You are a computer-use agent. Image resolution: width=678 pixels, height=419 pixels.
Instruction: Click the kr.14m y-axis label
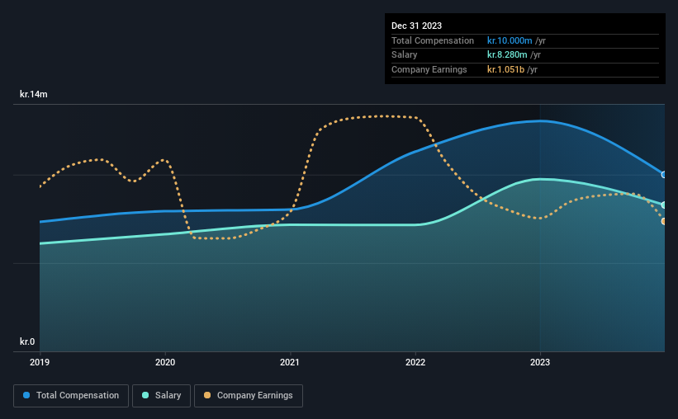tap(34, 94)
